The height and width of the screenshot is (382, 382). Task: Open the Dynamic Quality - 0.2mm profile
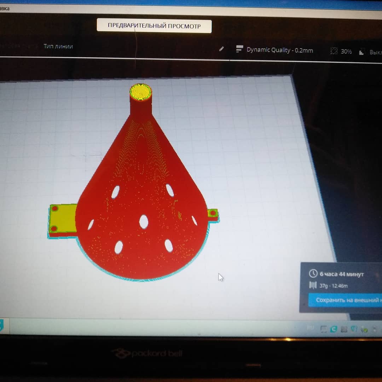(x=280, y=50)
